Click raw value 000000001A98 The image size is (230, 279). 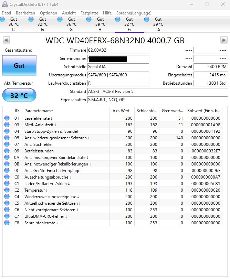pyautogui.click(x=206, y=125)
